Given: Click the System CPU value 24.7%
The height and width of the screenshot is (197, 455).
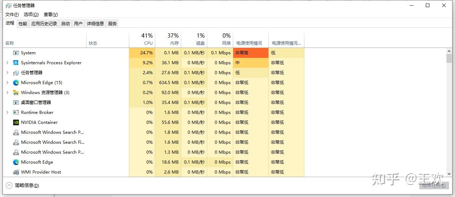Looking at the screenshot, I should click(142, 53).
